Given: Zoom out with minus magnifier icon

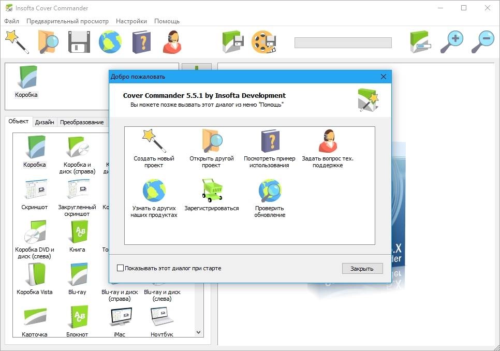Looking at the screenshot, I should pos(482,42).
